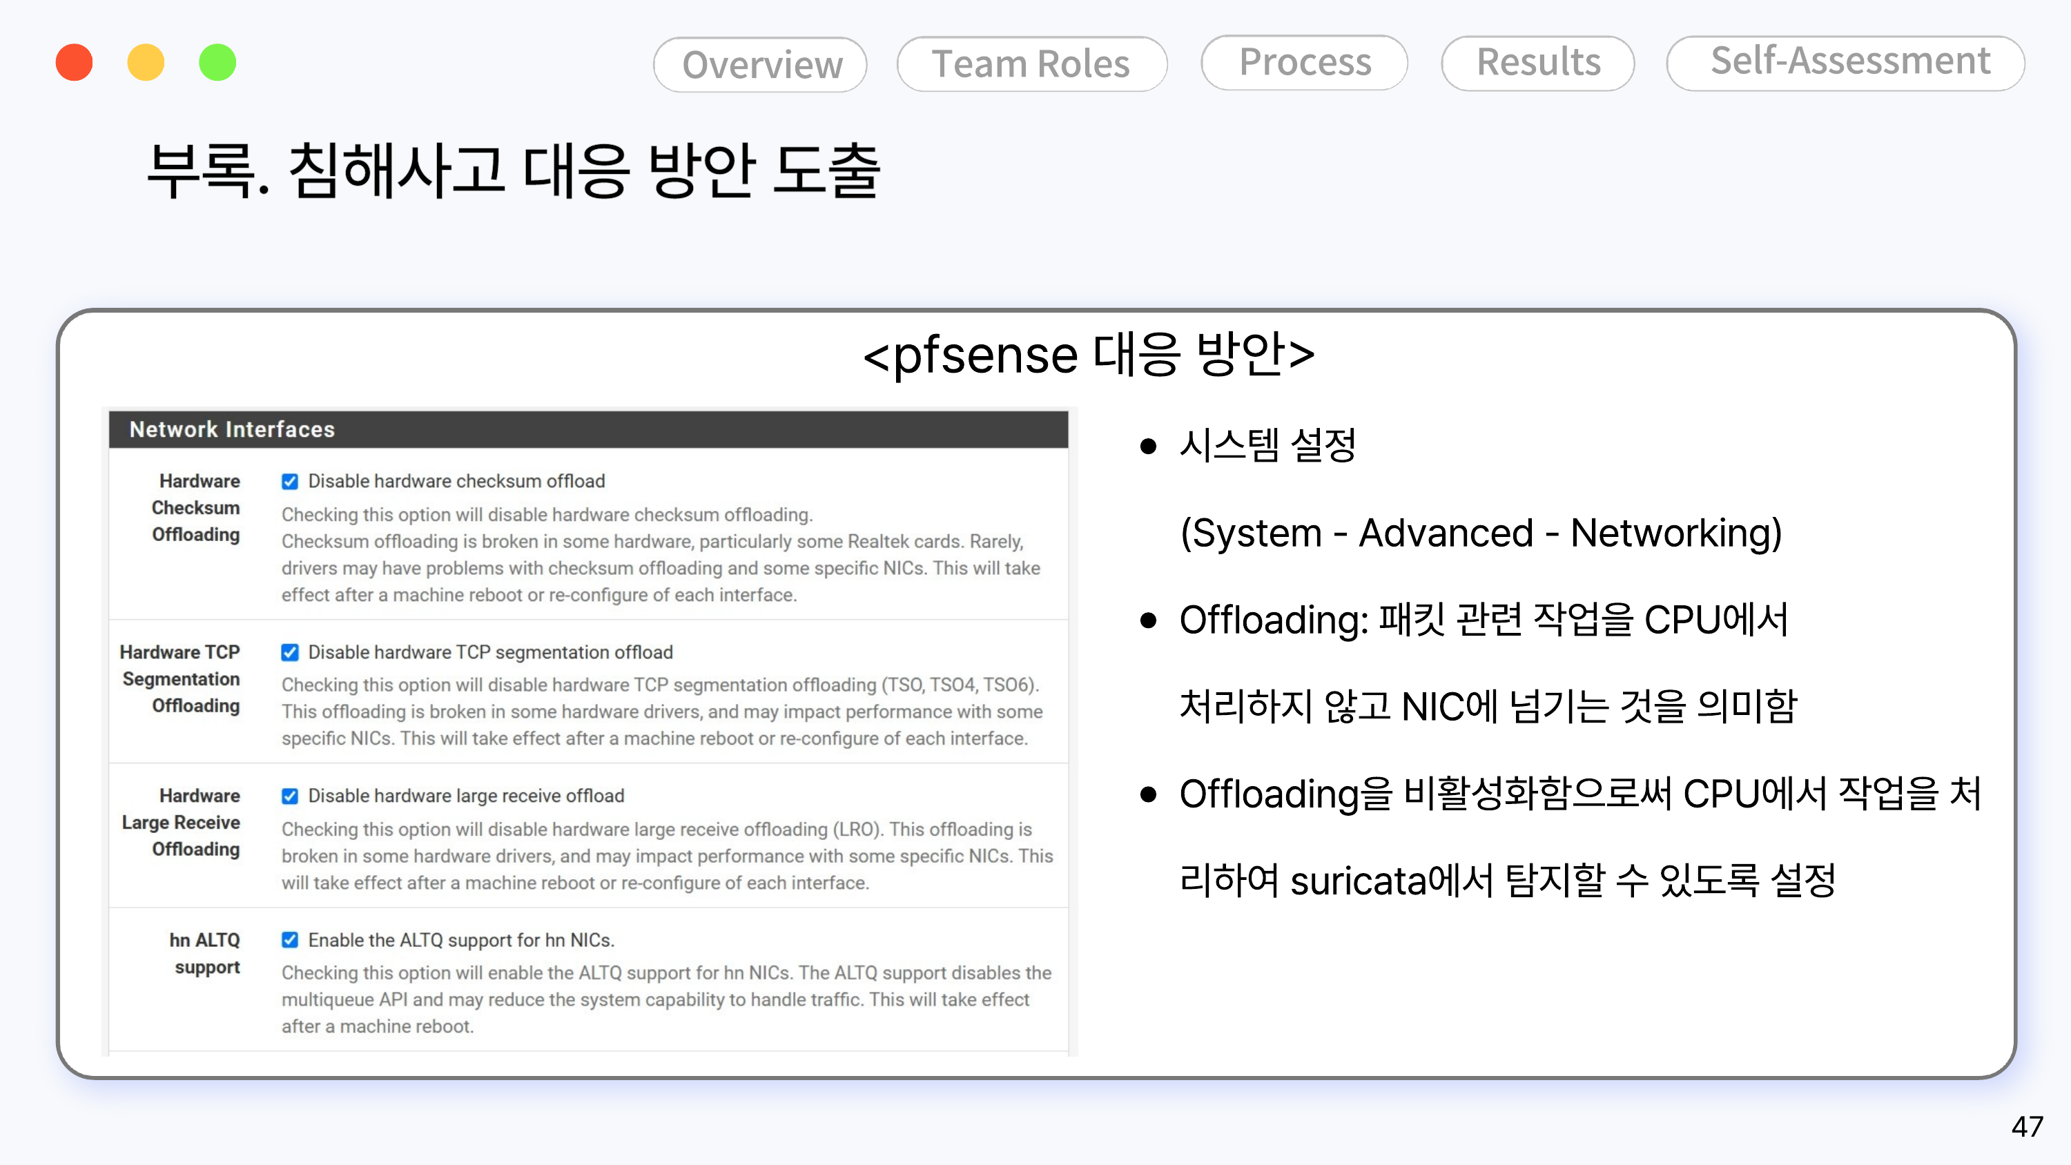Click the red window dot
The image size is (2071, 1165).
74,62
